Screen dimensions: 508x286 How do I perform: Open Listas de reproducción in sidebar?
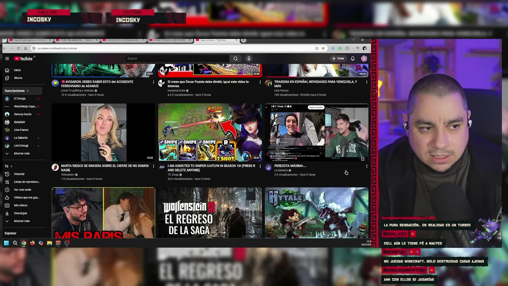coord(23,182)
